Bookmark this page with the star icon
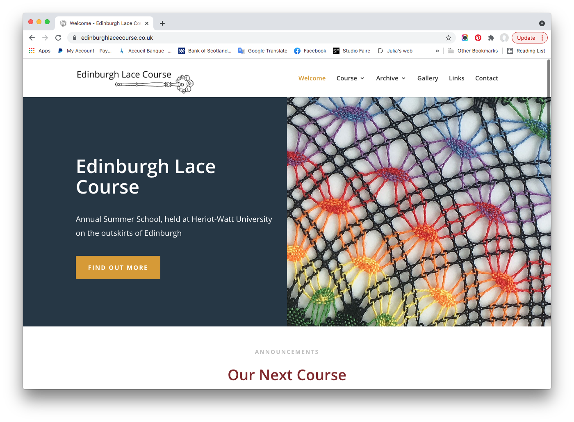Image resolution: width=574 pixels, height=422 pixels. [449, 38]
